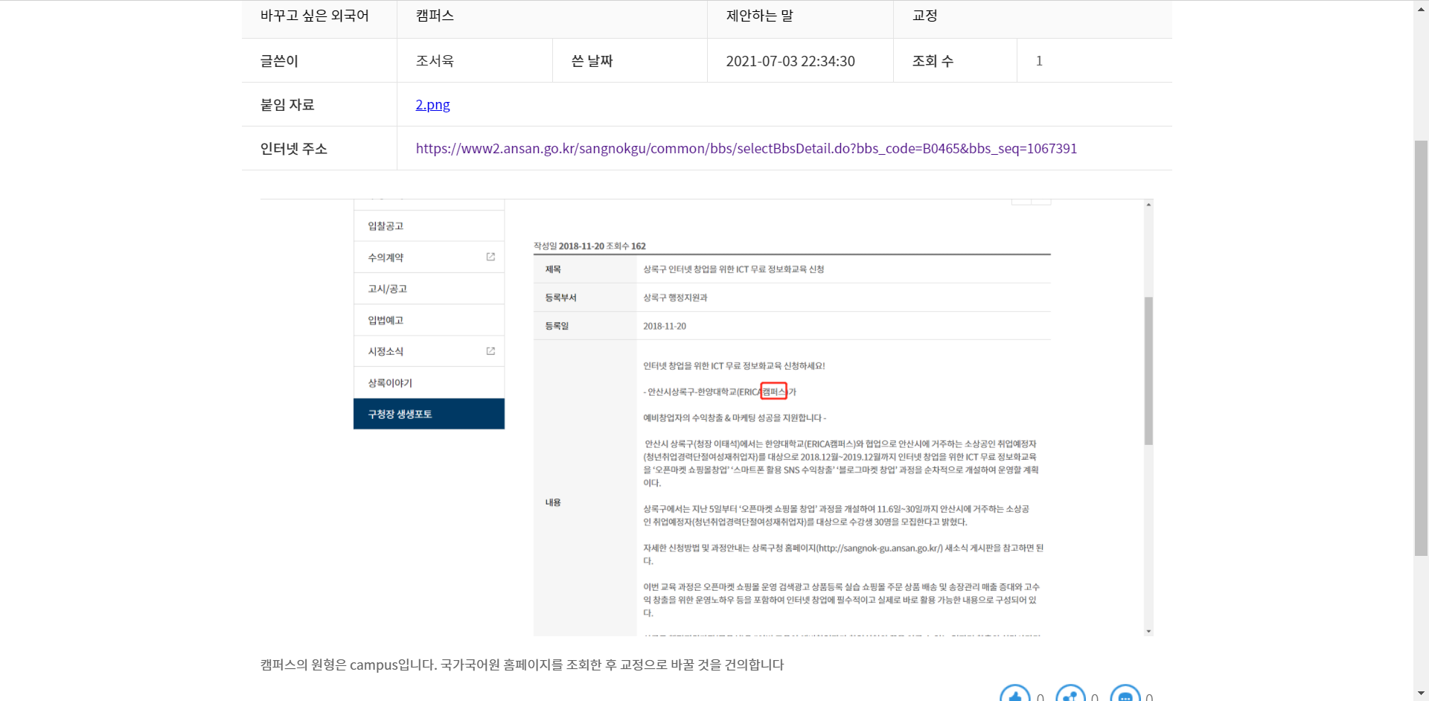Click external-link icon beside 시정소식
The height and width of the screenshot is (701, 1429).
click(490, 351)
